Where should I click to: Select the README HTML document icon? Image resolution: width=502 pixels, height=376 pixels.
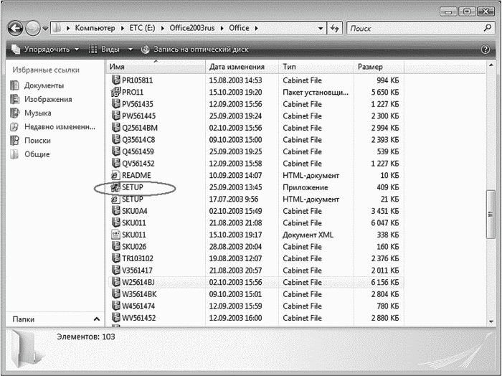click(x=115, y=175)
